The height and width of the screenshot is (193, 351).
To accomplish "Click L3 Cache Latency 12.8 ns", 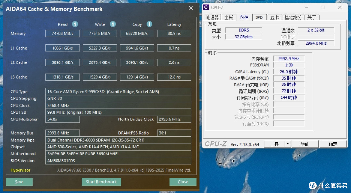I will (x=174, y=77).
